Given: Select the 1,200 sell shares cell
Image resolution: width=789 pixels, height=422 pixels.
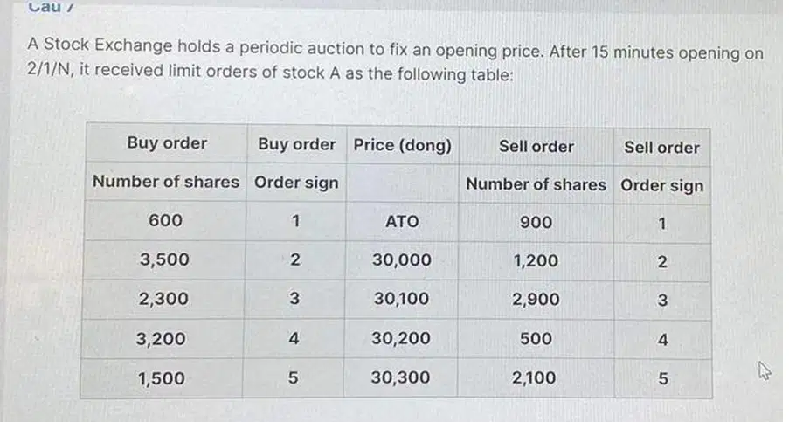Looking at the screenshot, I should tap(536, 260).
